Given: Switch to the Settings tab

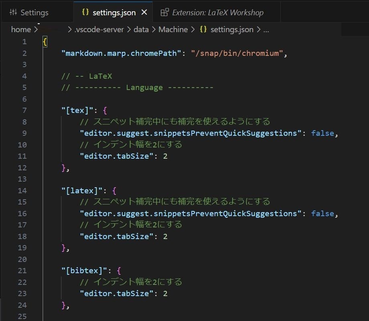Looking at the screenshot, I should [x=34, y=12].
